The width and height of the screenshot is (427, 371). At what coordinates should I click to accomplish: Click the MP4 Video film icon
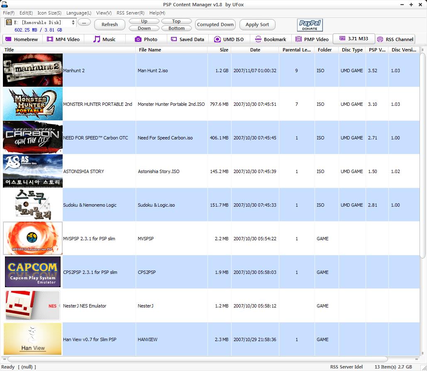(50, 39)
